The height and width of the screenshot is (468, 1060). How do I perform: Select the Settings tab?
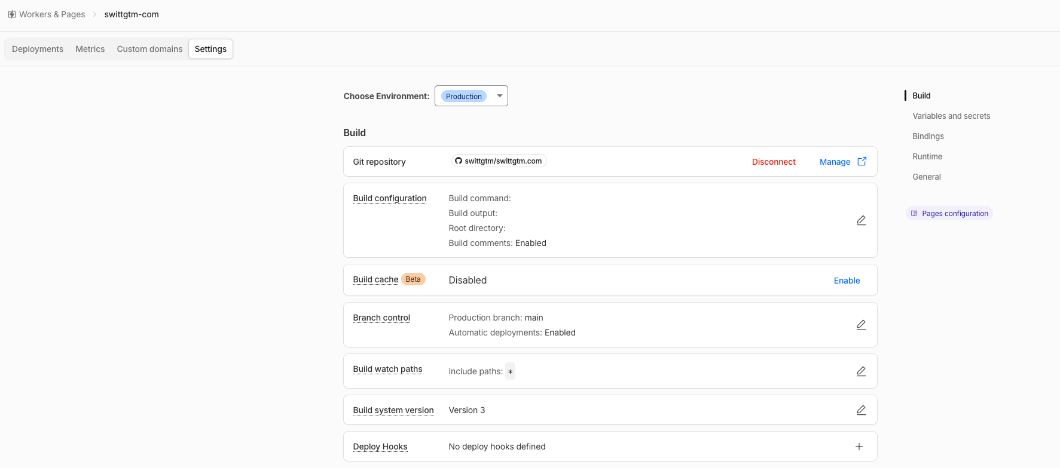click(210, 49)
